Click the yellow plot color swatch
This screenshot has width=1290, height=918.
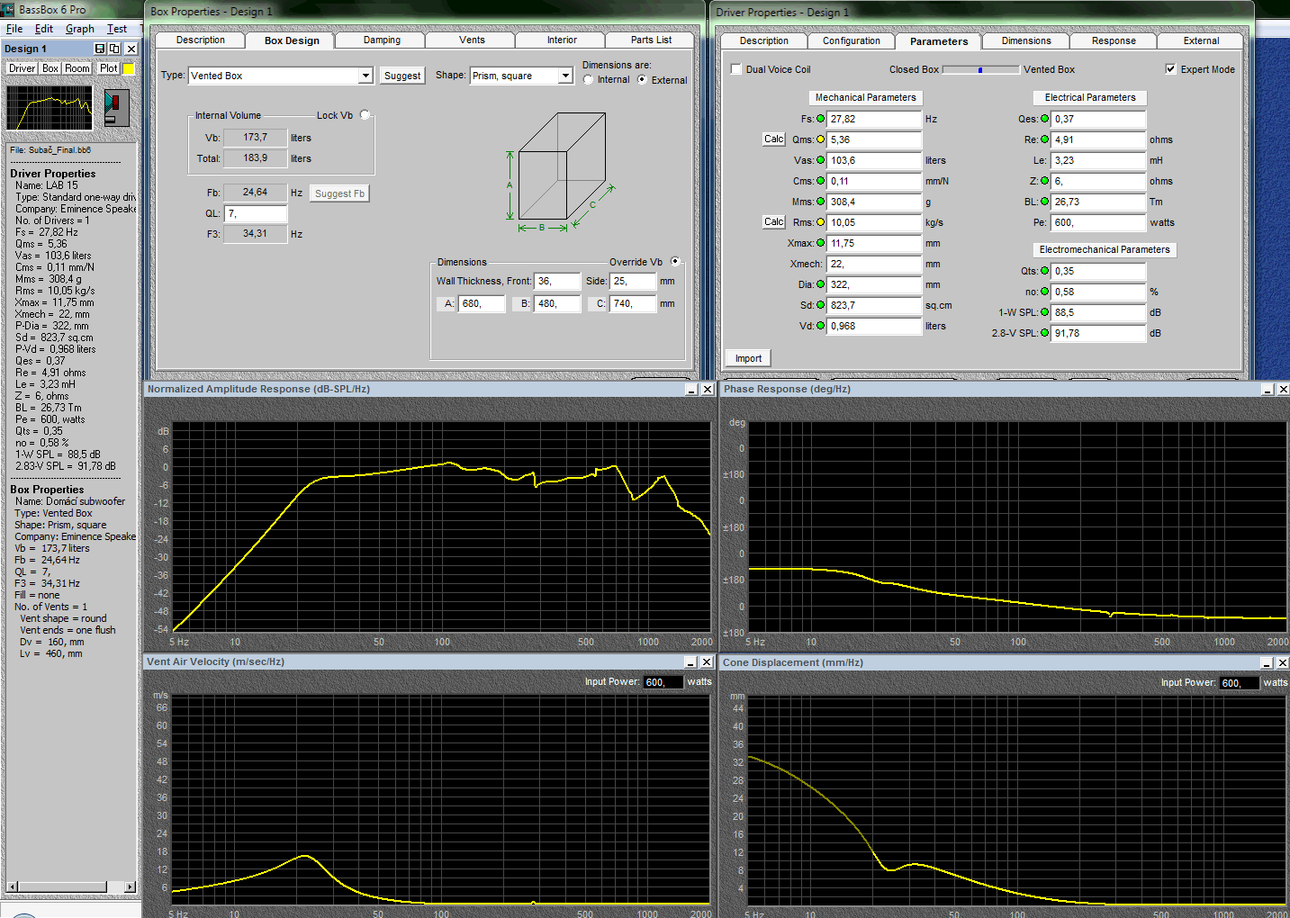coord(129,68)
